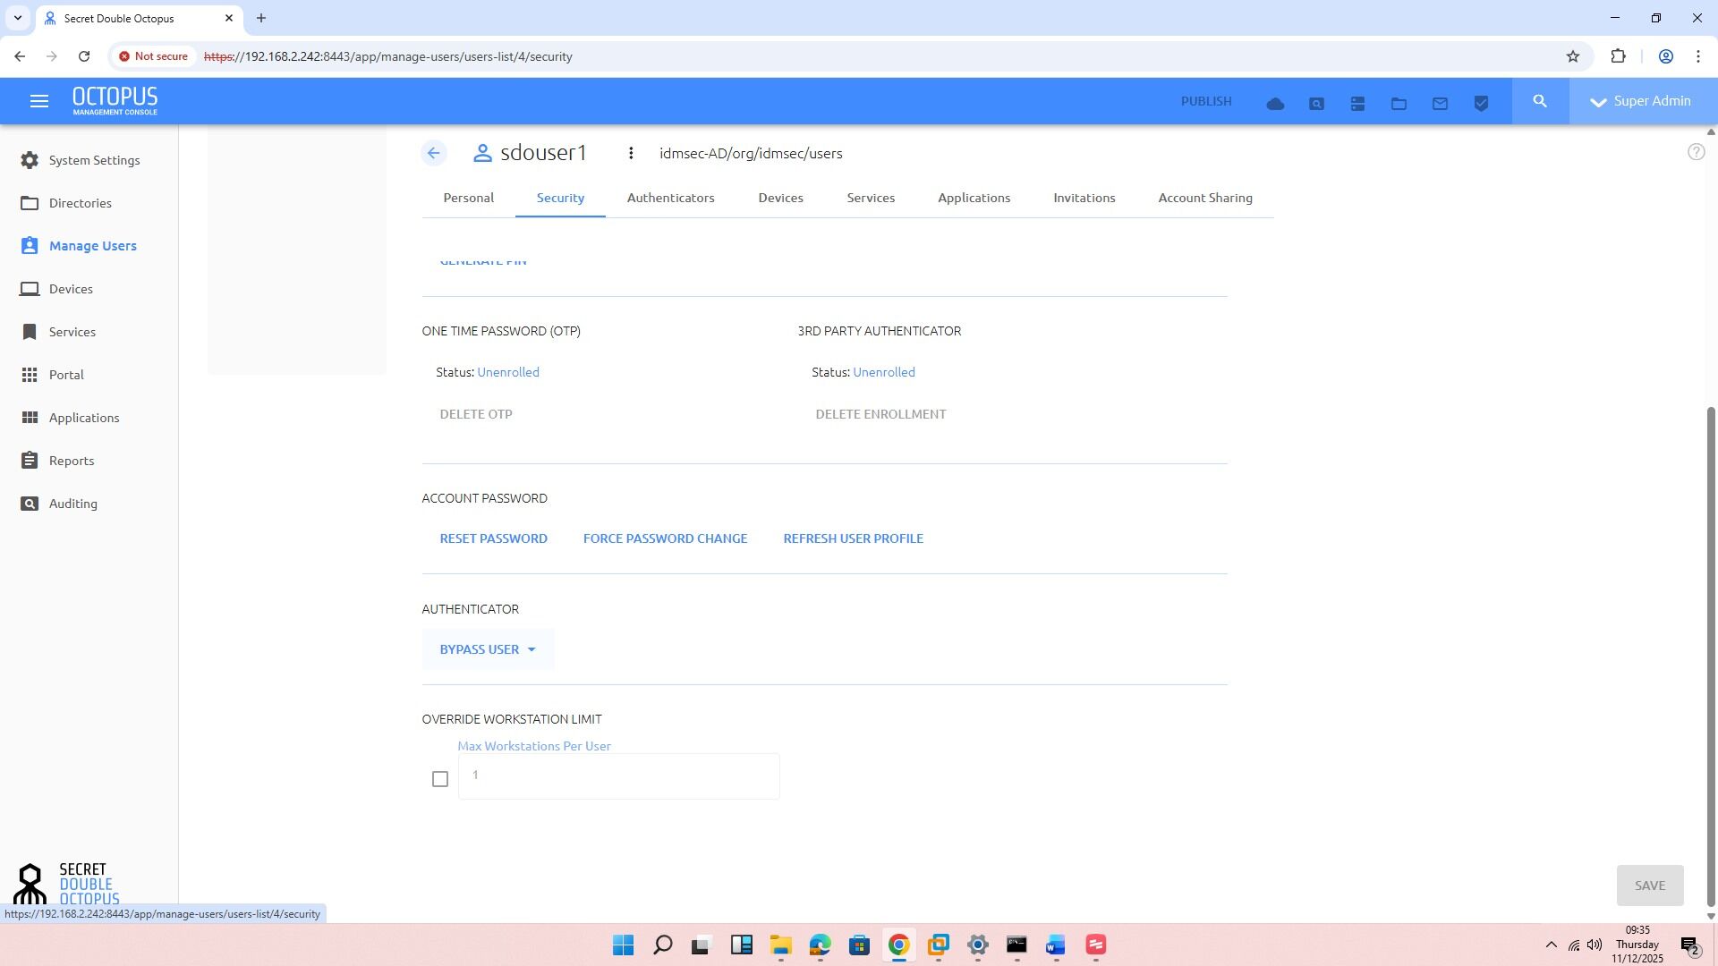This screenshot has height=966, width=1718.
Task: Switch to the Authenticators tab
Action: 670,198
